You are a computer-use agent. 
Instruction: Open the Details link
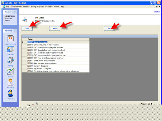click(157, 12)
